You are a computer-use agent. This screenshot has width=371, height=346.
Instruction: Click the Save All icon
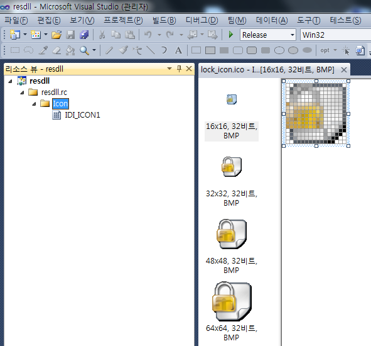[84, 35]
